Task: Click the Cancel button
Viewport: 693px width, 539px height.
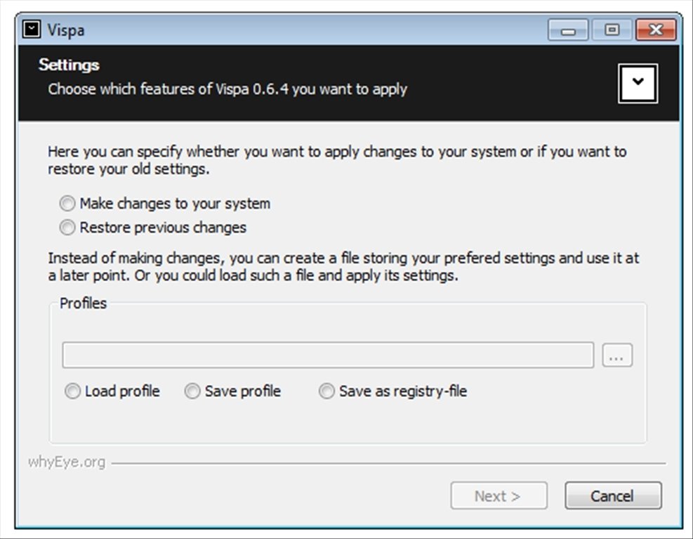Action: [x=613, y=495]
